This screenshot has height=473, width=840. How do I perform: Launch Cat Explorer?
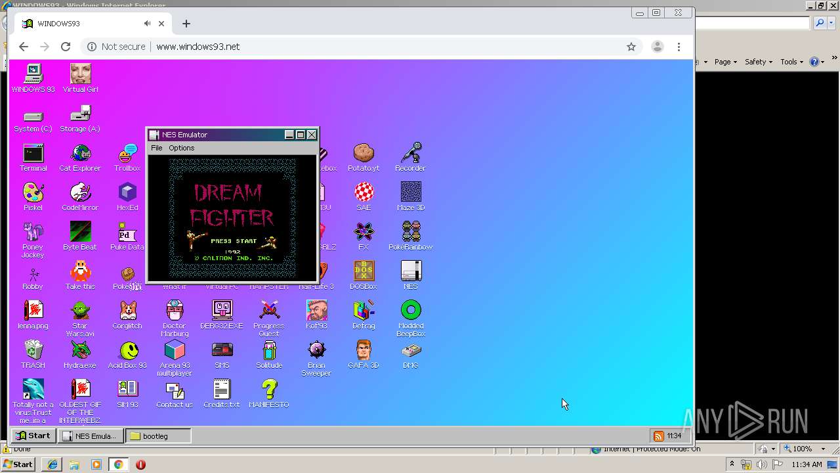tap(80, 158)
